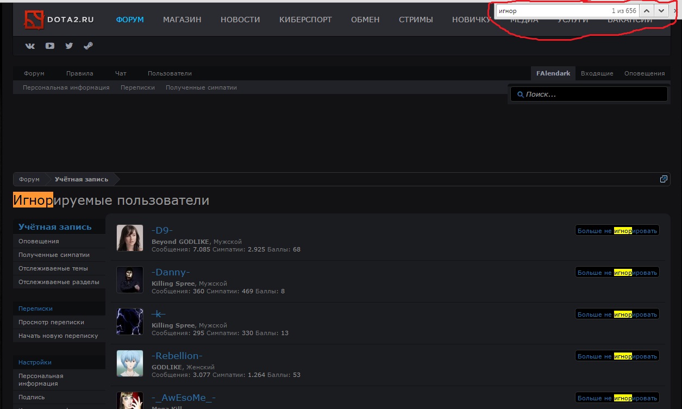This screenshot has width=682, height=409.
Task: Click Форум in the breadcrumb
Action: [x=29, y=179]
